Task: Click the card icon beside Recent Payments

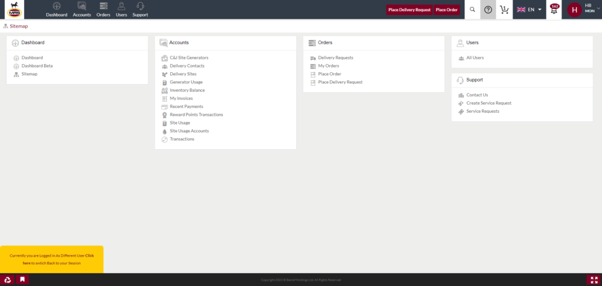Action: tap(165, 107)
